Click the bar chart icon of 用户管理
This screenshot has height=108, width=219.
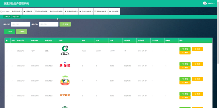tap(13, 12)
